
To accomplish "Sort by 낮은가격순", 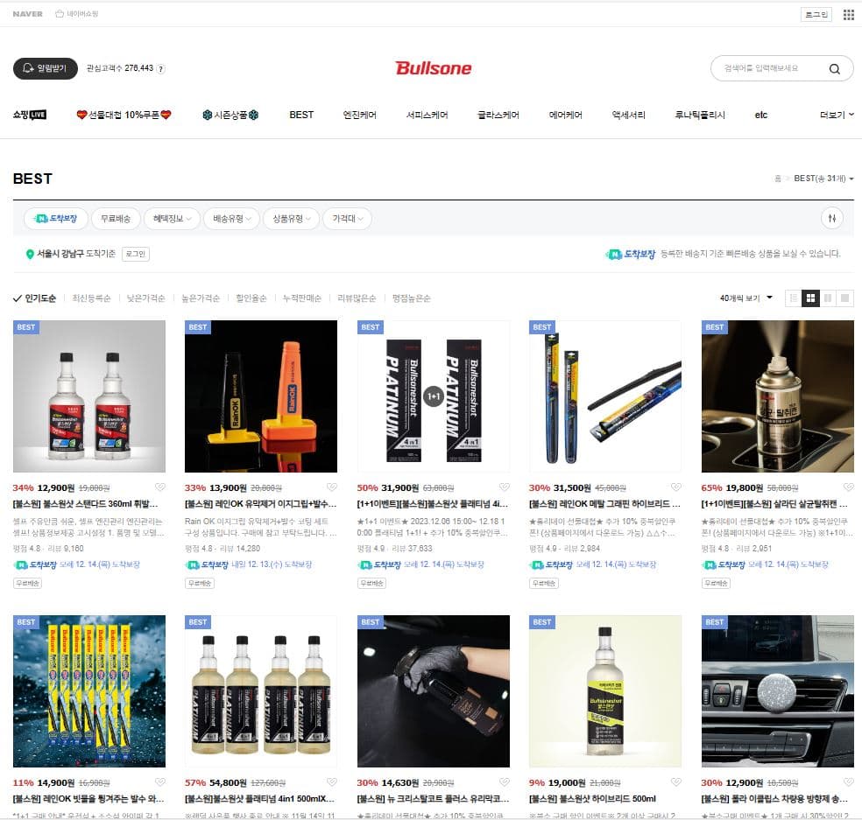I will [x=145, y=298].
